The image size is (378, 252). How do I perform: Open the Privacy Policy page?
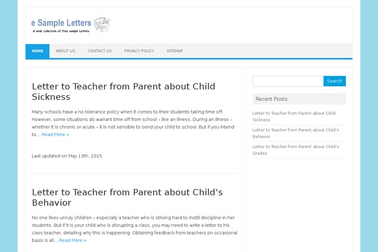[x=139, y=51]
